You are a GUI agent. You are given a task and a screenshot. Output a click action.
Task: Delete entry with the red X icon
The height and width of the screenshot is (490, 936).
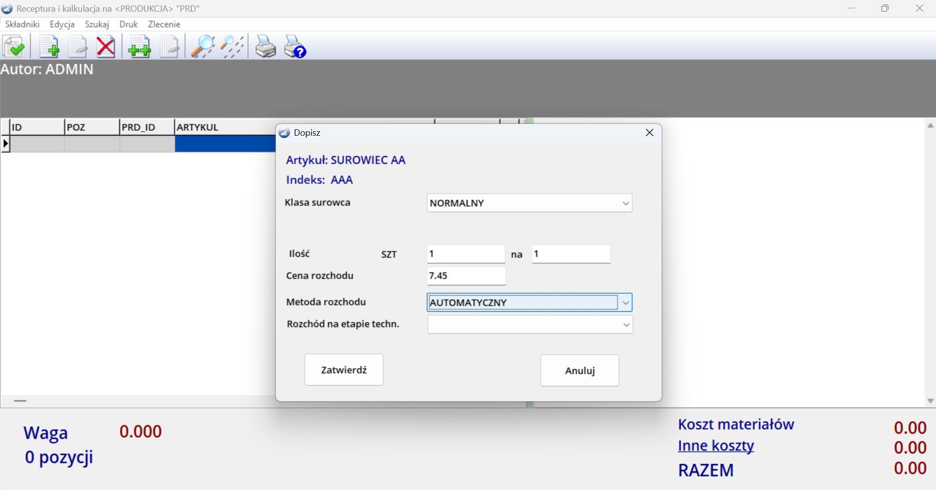tap(105, 47)
